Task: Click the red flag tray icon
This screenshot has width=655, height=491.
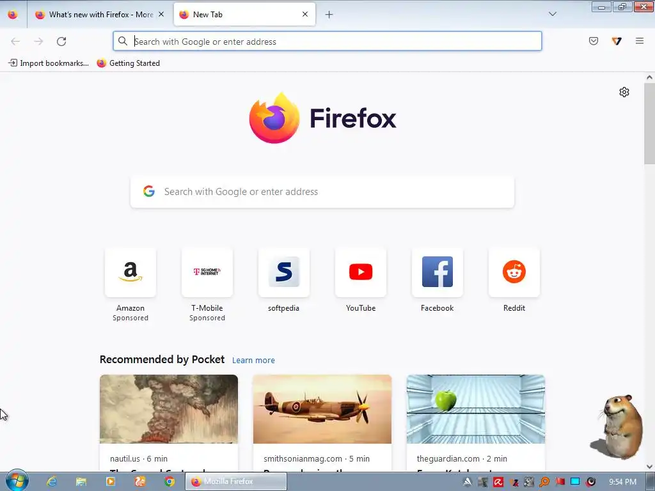Action: pos(560,482)
